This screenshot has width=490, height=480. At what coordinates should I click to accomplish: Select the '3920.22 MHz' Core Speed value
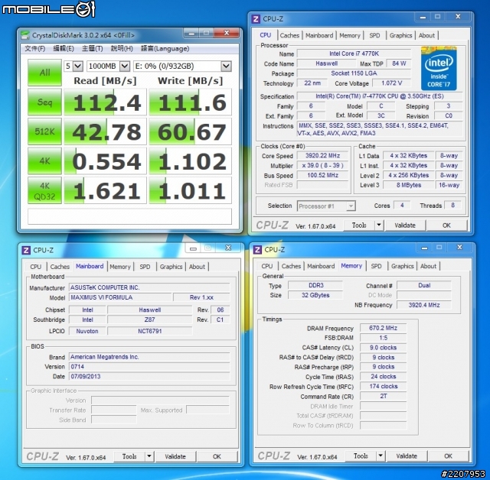(x=322, y=156)
